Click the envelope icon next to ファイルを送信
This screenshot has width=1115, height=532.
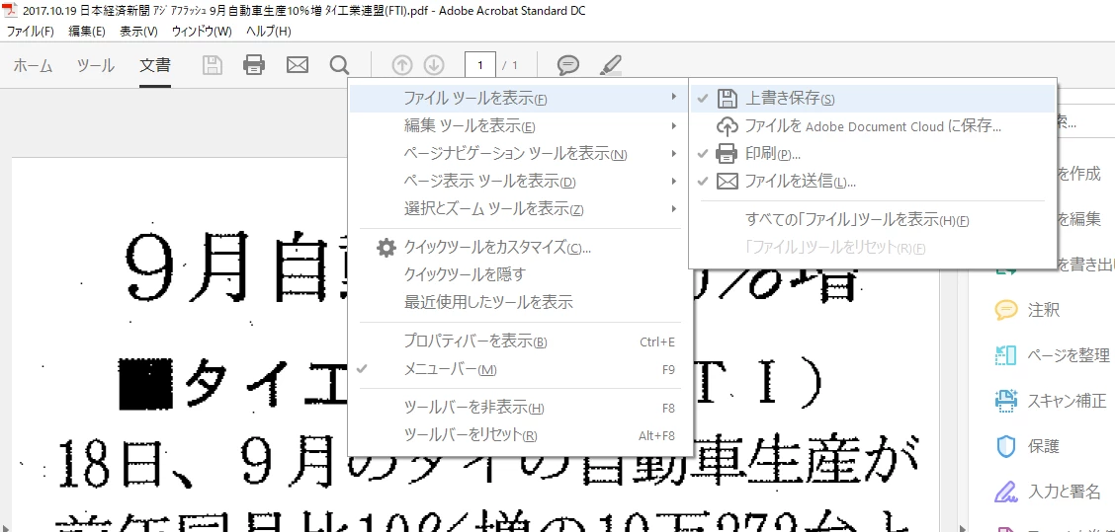tap(727, 182)
